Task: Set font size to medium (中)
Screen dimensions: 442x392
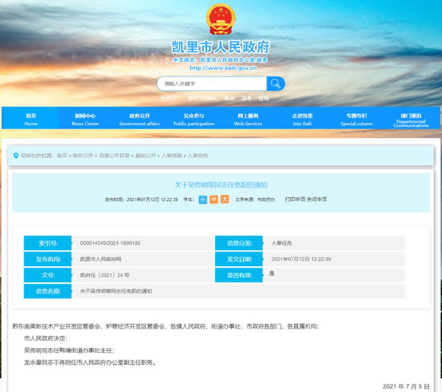Action: click(214, 199)
